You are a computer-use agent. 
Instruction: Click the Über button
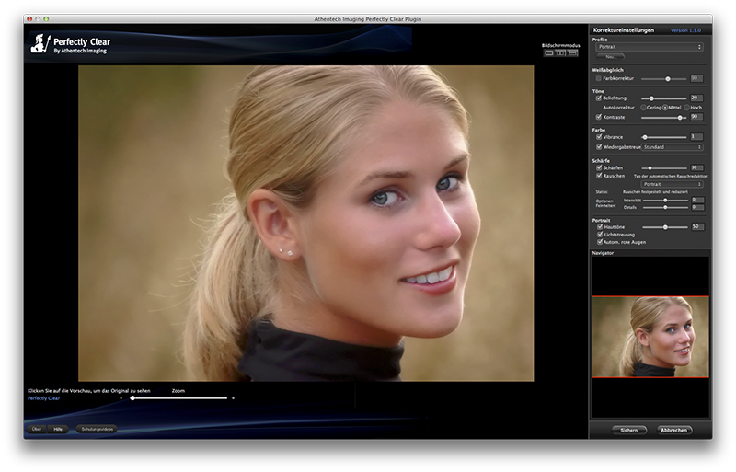[37, 429]
